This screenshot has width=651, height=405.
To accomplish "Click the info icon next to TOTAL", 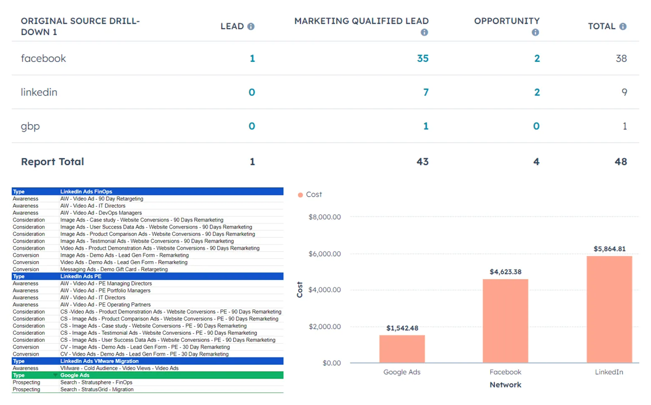I will click(623, 26).
